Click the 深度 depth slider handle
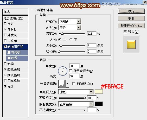The width and height of the screenshot is (147, 120). (62, 34)
